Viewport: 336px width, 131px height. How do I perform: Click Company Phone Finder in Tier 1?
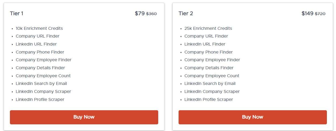point(40,52)
